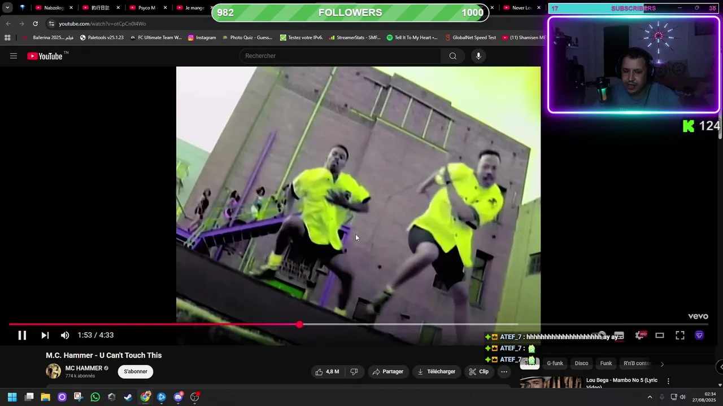Open StreamerStats bookmark
This screenshot has width=723, height=406.
354,38
